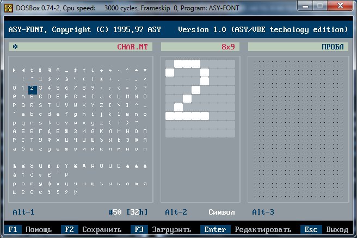The image size is (357, 238).
Task: Select the ampersand & character
Action: pyautogui.click(x=66, y=79)
